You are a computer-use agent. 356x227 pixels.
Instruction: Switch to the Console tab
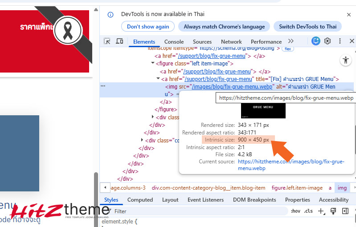174,42
